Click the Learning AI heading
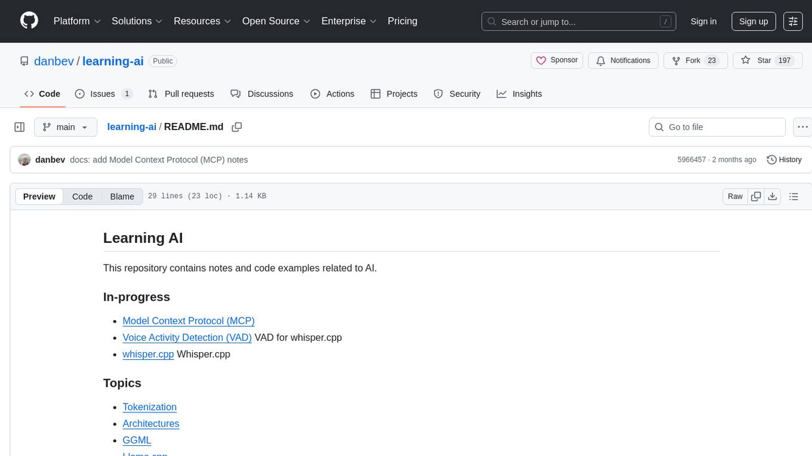Screen dimensions: 812x456 coord(143,238)
